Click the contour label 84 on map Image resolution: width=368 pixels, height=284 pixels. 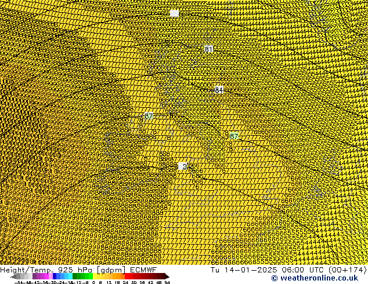tap(219, 90)
